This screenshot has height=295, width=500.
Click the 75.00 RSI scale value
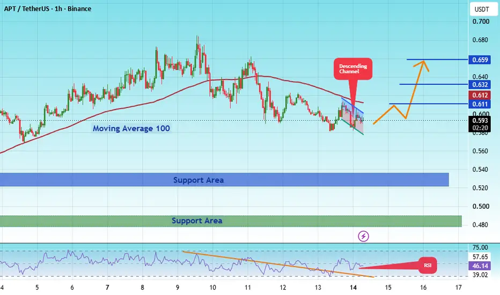[x=480, y=247]
